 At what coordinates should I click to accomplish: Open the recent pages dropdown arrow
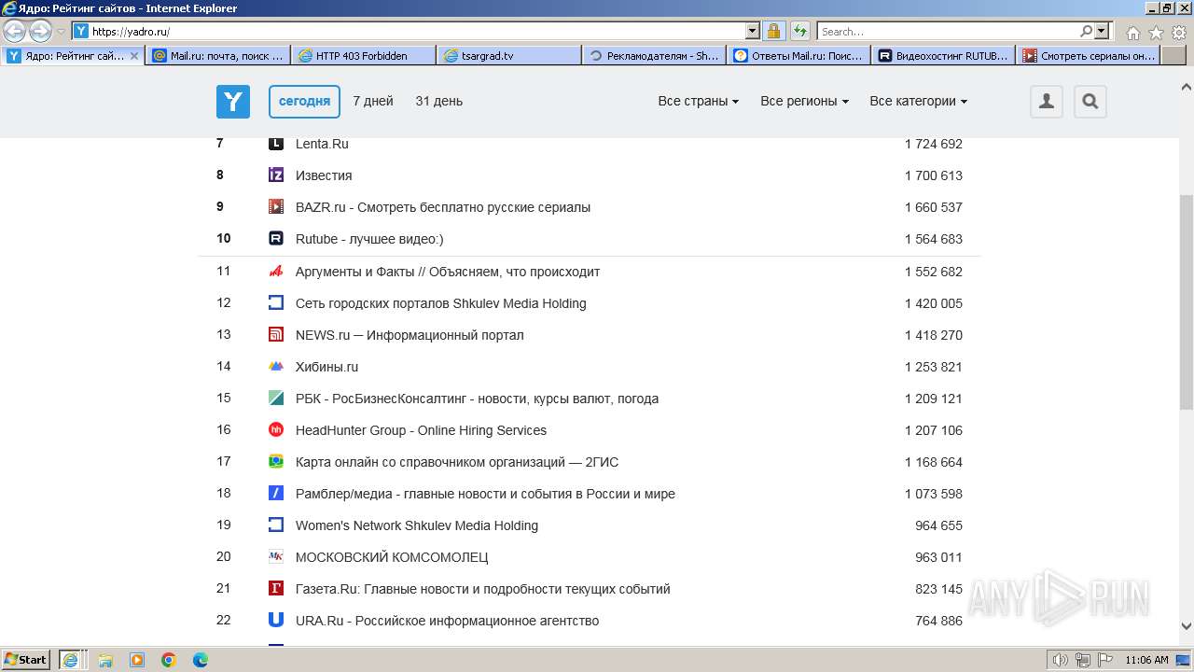[x=62, y=32]
